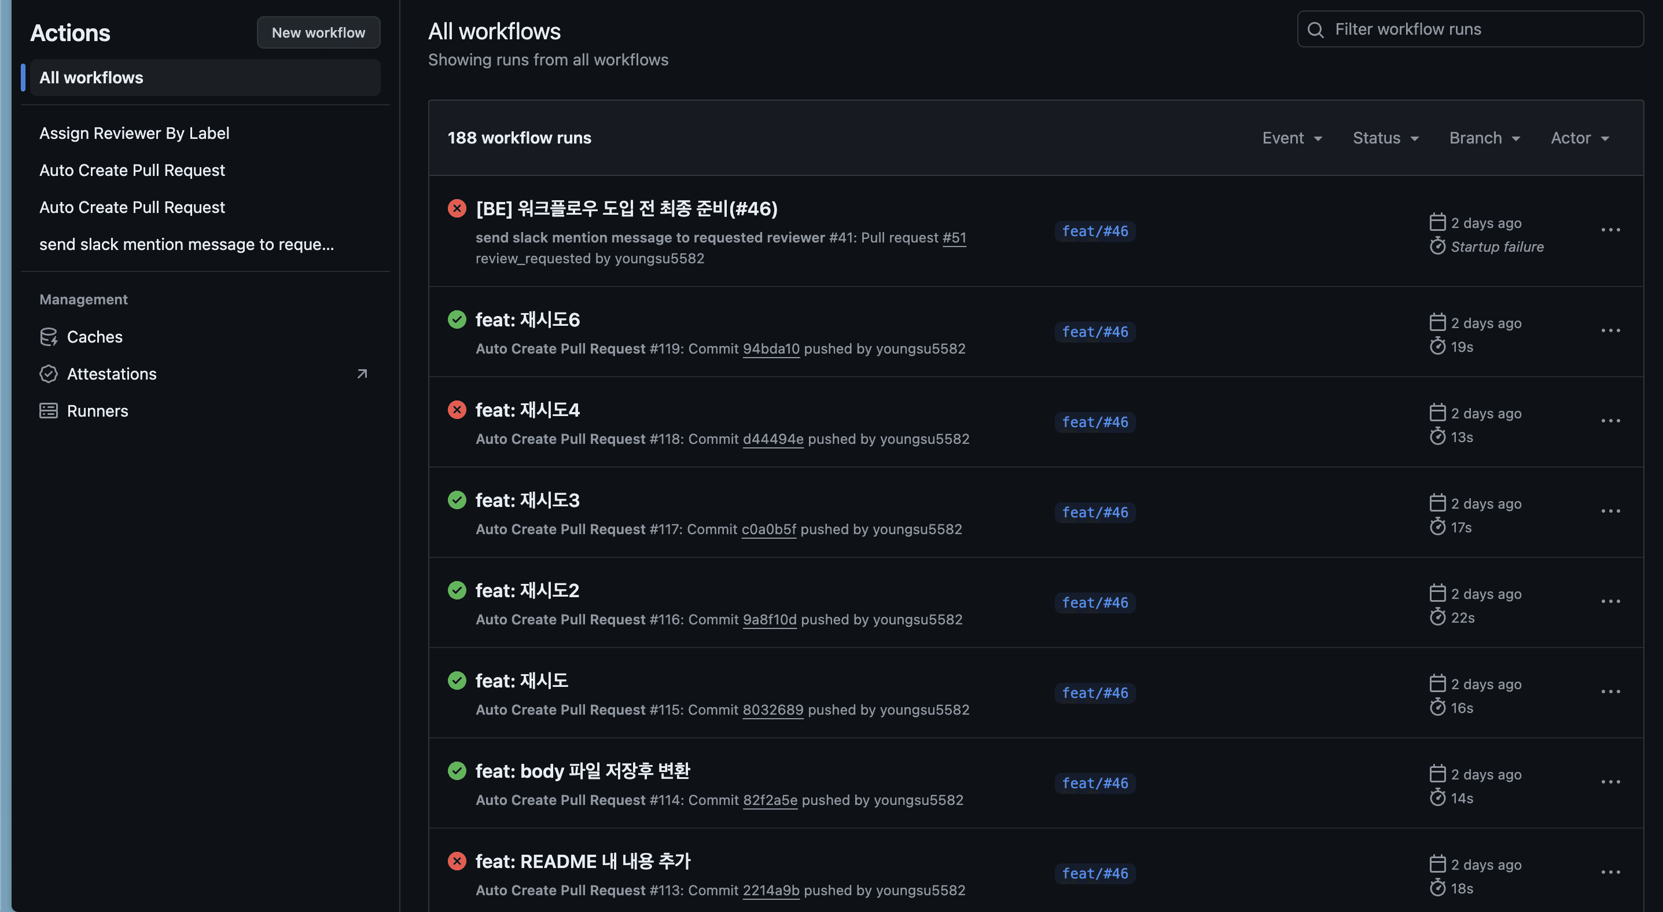Open the Branch filter dropdown
The width and height of the screenshot is (1663, 912).
[x=1484, y=138]
